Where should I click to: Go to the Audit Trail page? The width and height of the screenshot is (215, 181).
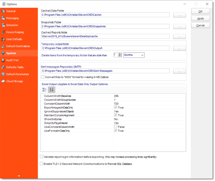(12, 60)
